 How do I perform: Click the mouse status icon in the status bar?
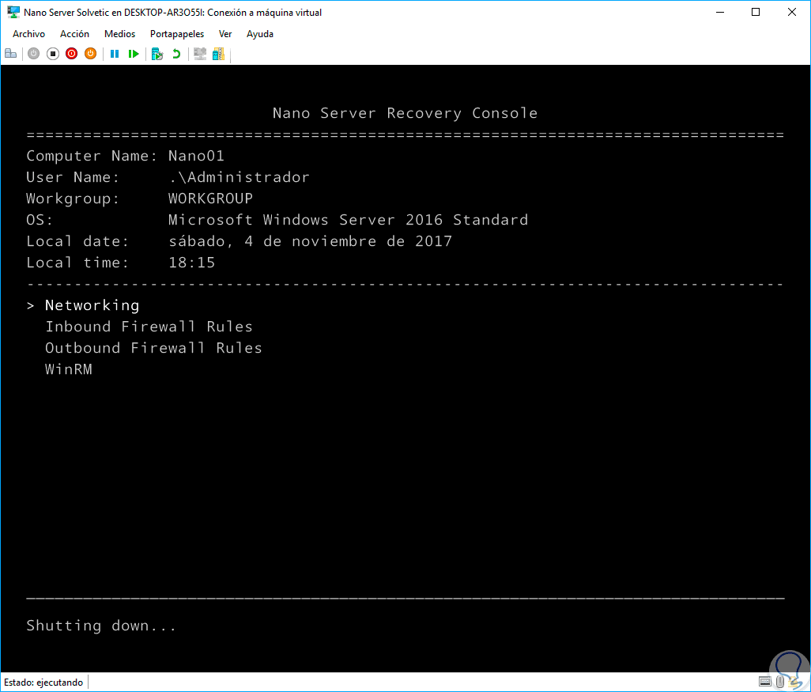pyautogui.click(x=780, y=682)
